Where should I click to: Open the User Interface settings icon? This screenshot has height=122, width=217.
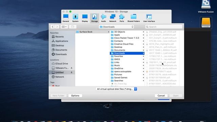(149, 18)
